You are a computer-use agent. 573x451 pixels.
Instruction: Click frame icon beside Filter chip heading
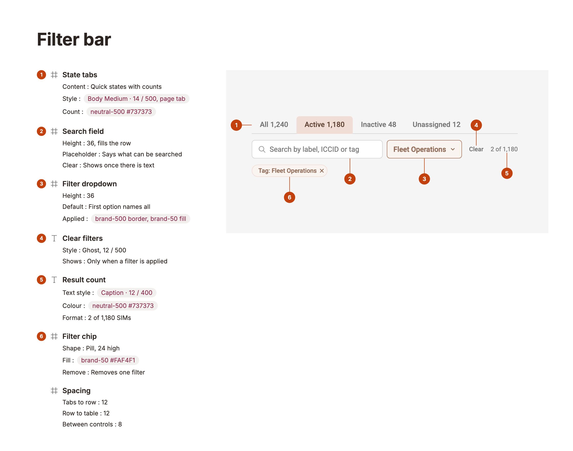[x=54, y=336]
